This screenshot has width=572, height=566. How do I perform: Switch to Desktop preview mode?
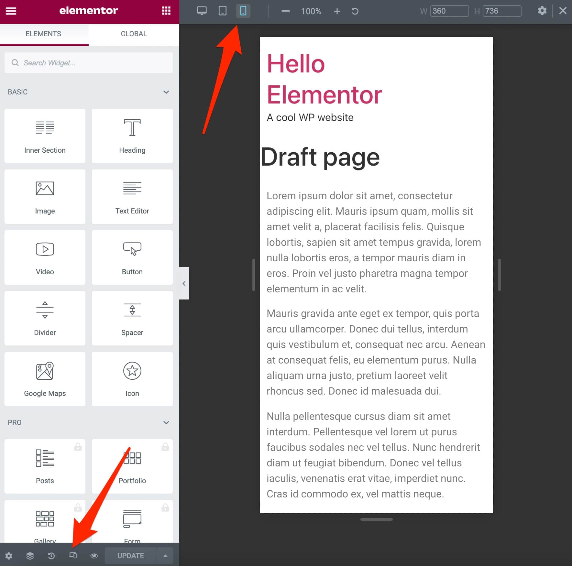pos(202,11)
